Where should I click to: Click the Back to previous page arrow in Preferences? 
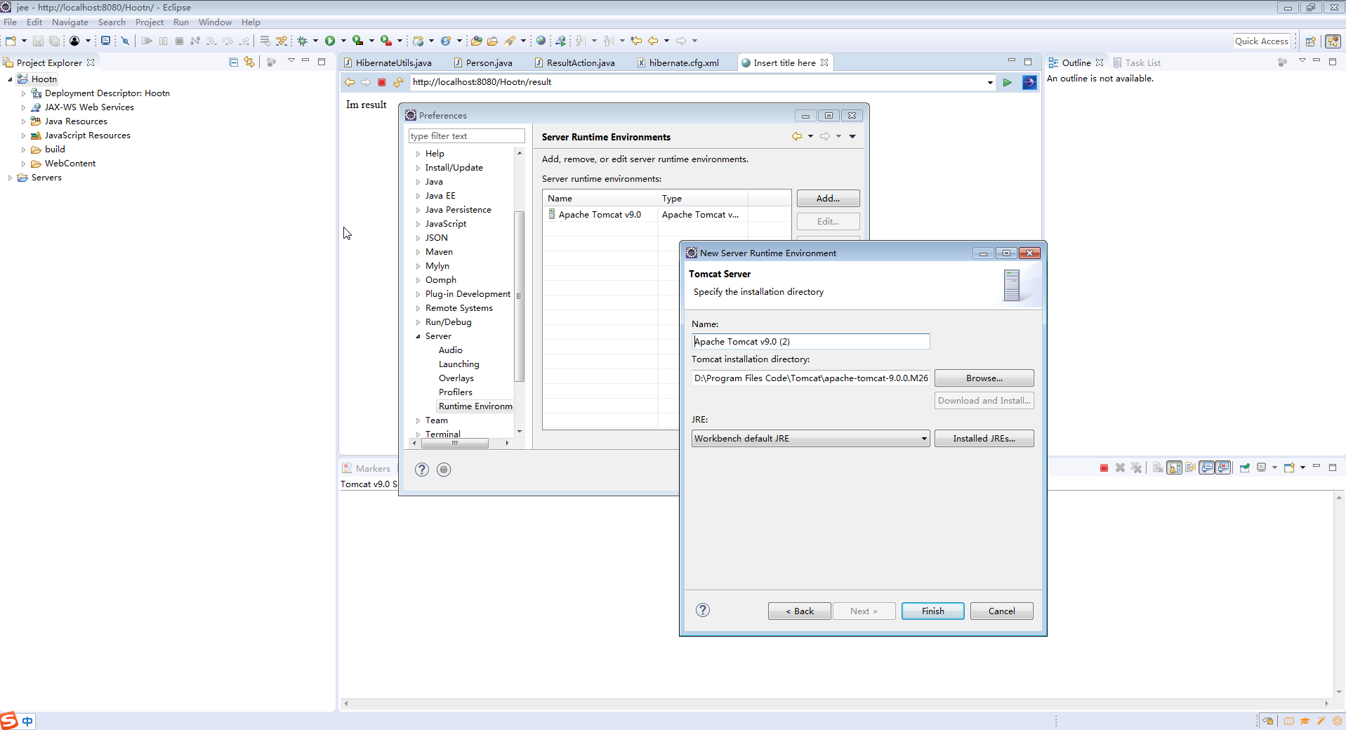tap(797, 136)
